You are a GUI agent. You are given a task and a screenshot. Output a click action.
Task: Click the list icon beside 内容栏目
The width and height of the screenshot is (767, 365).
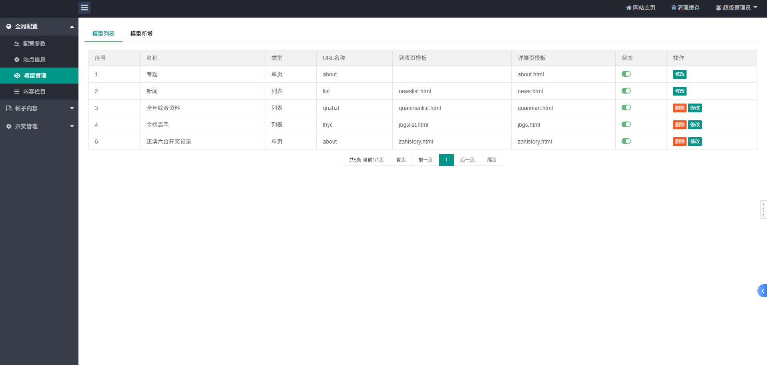17,92
